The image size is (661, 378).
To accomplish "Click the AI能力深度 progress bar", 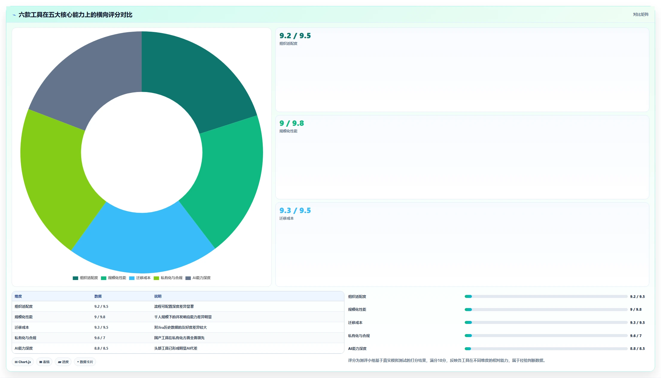I will tap(546, 349).
